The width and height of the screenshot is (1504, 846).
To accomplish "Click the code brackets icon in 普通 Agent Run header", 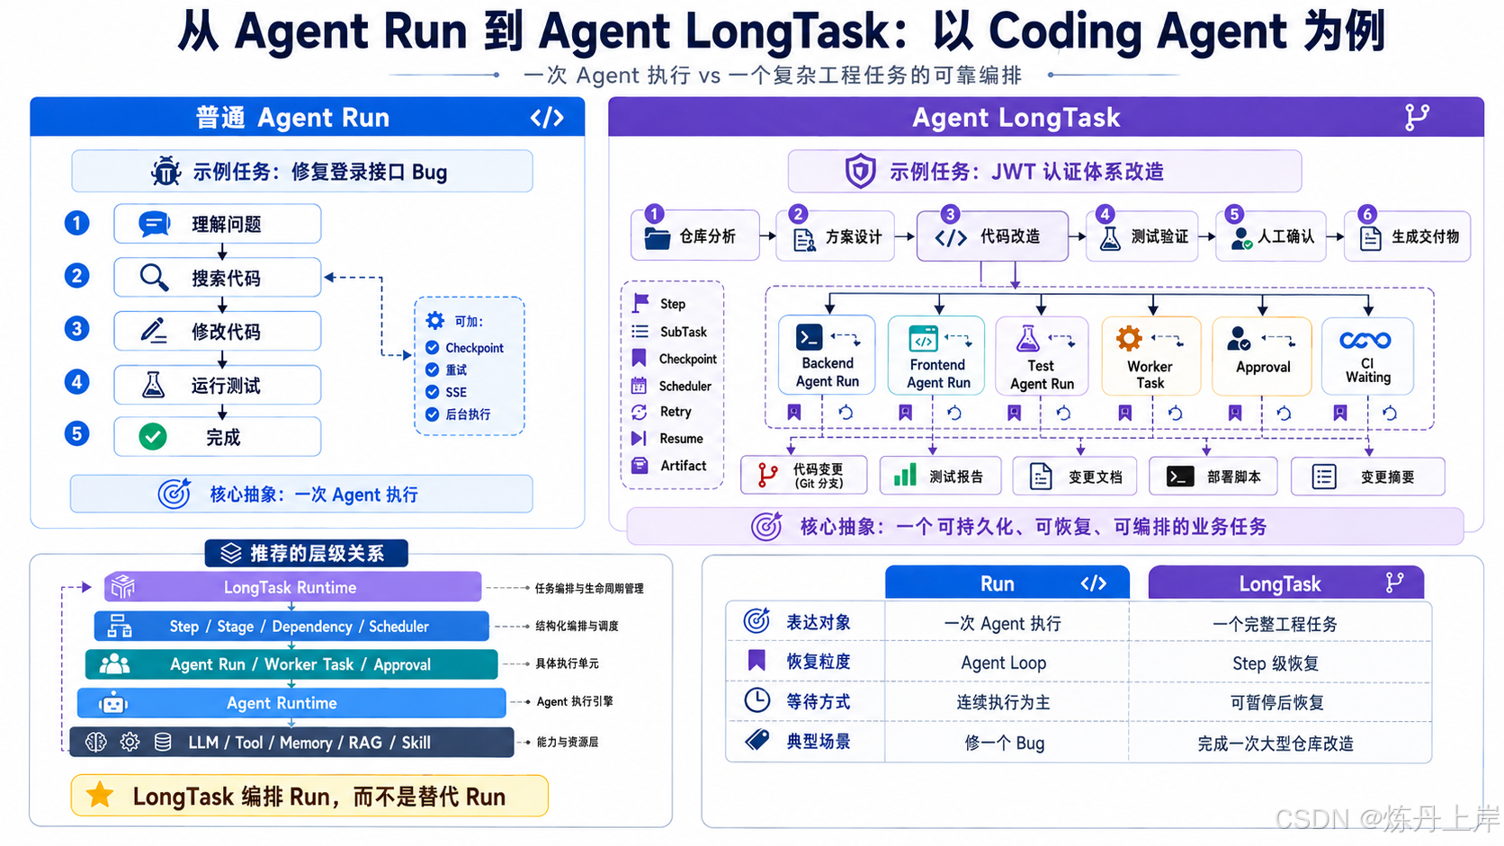I will pos(547,118).
